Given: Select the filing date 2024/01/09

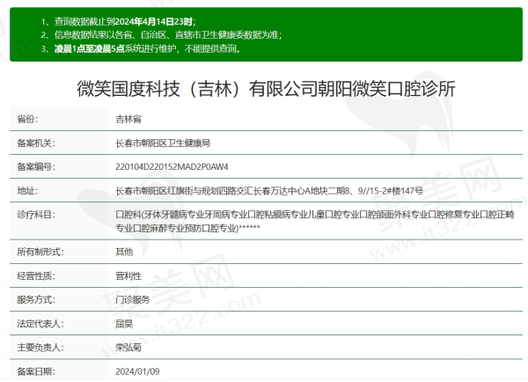Looking at the screenshot, I should (137, 371).
